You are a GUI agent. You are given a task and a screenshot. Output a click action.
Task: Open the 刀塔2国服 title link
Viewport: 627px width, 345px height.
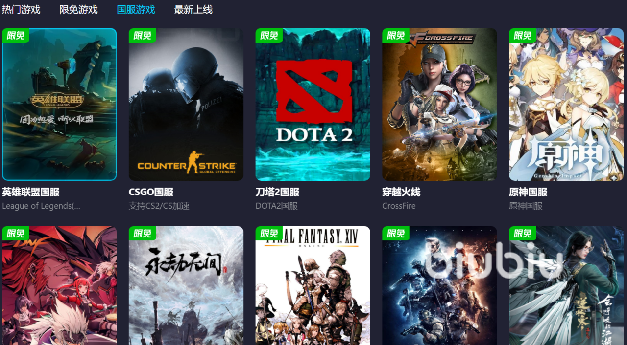(277, 192)
